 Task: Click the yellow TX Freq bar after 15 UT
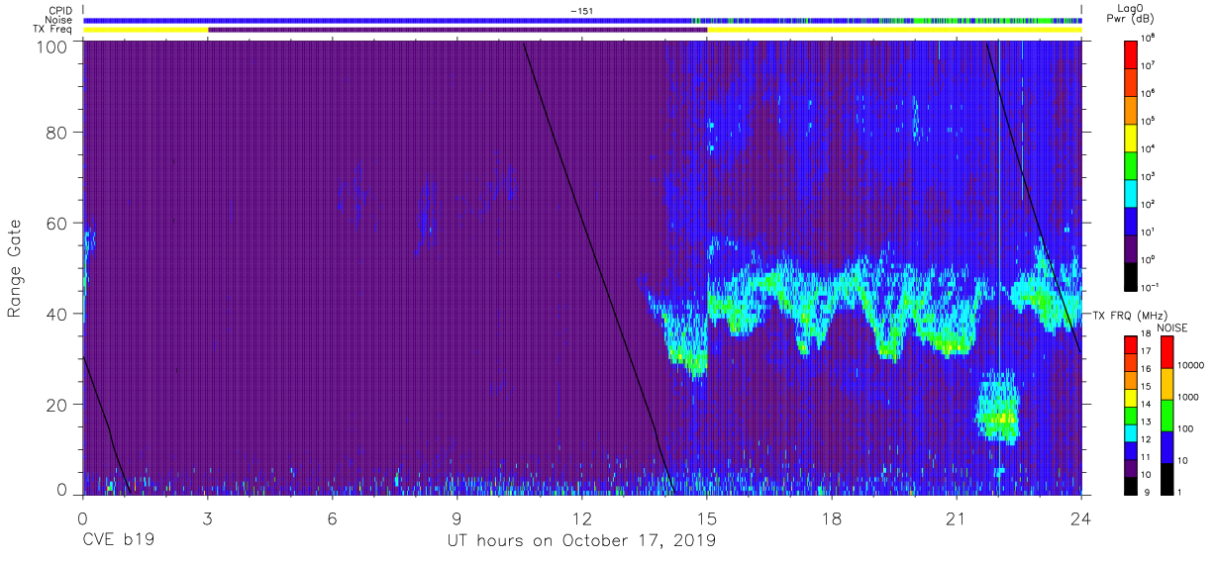click(x=894, y=30)
